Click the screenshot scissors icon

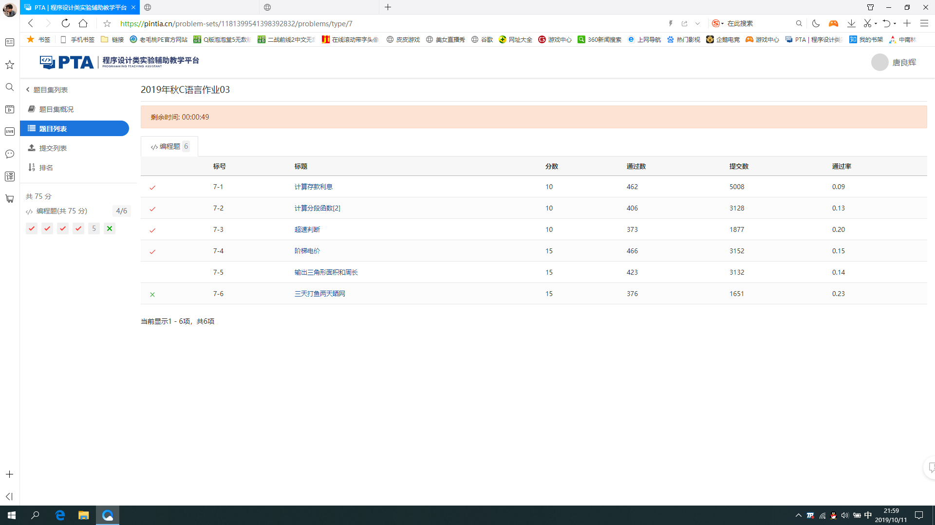867,23
